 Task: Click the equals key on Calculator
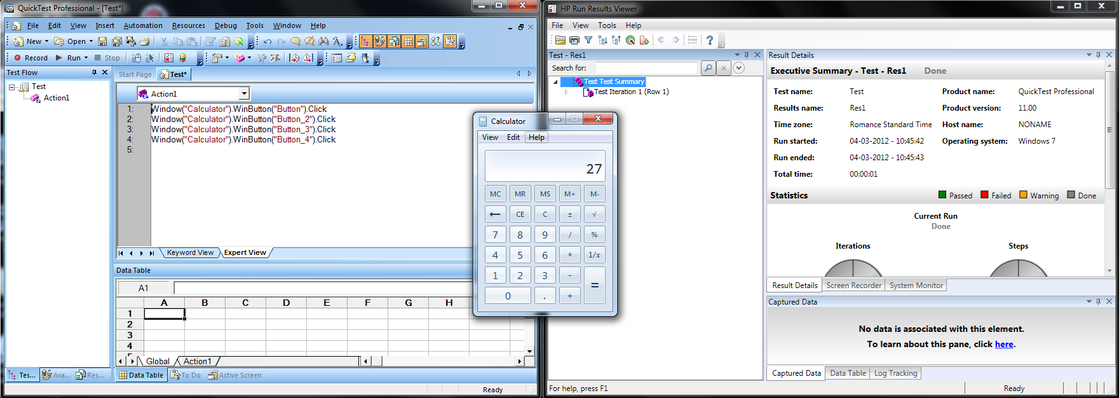point(594,285)
